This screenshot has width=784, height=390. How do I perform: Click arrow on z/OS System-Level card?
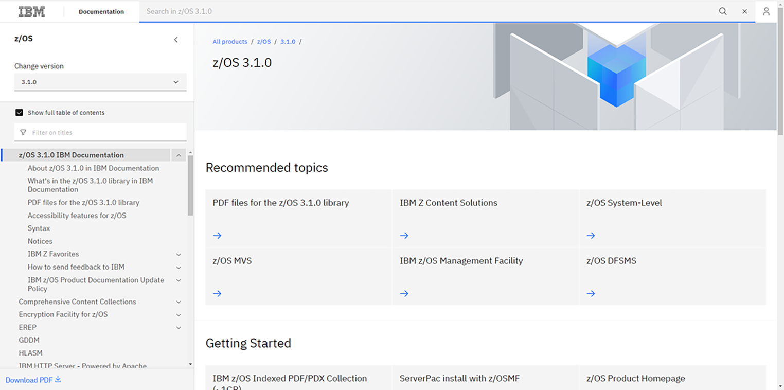591,235
